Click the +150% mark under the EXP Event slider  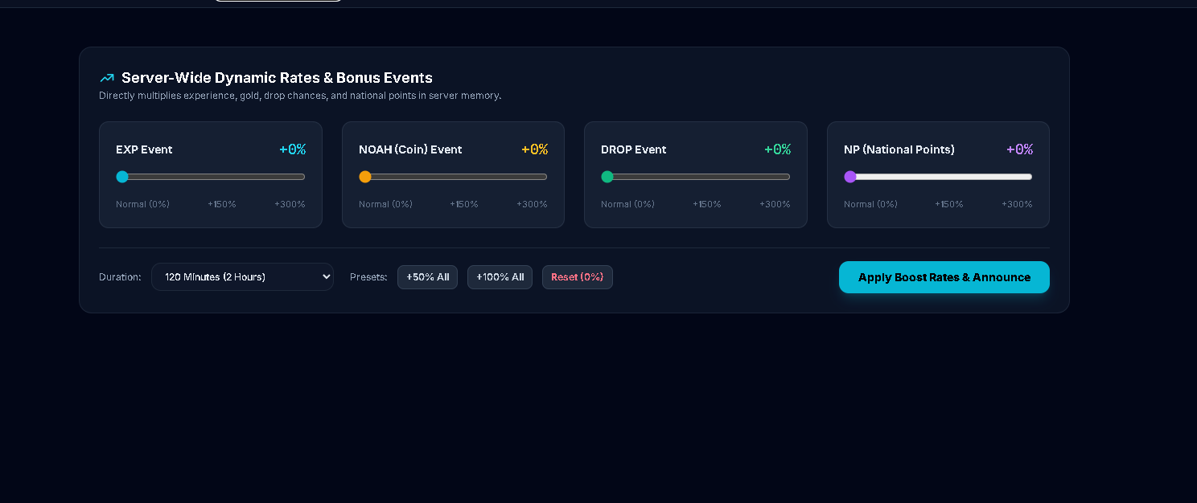(222, 204)
